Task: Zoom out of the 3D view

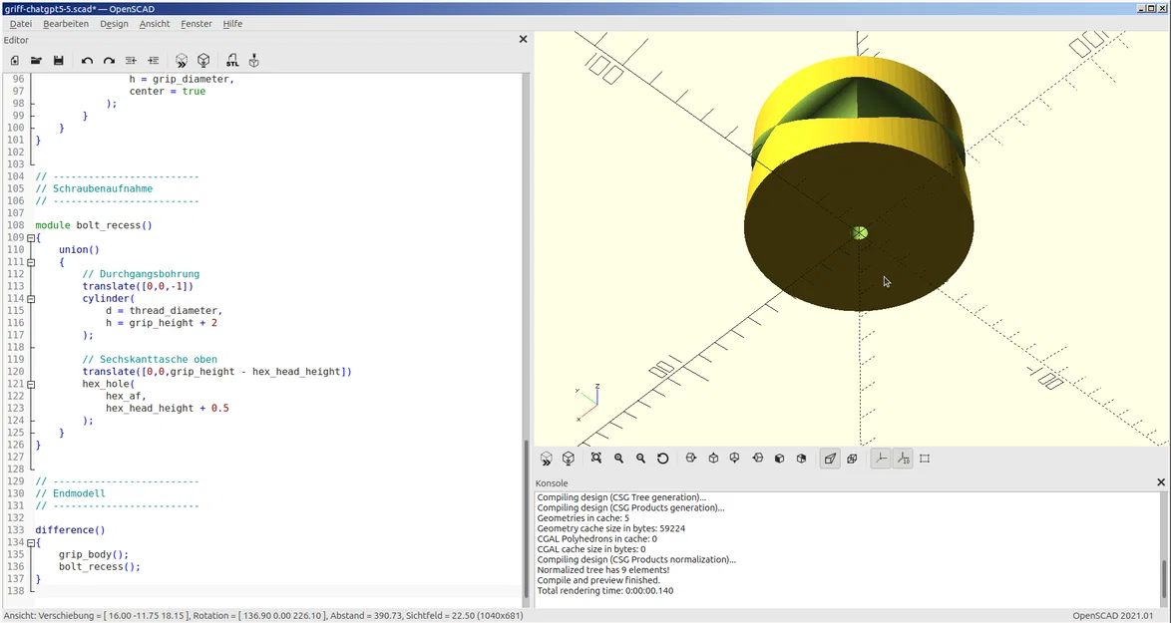Action: [x=640, y=459]
